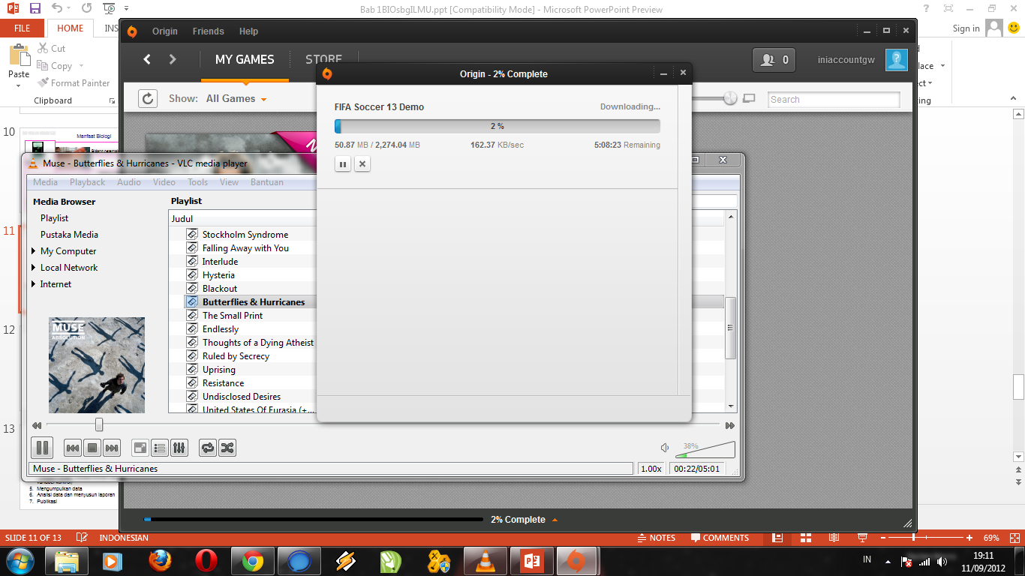The image size is (1025, 576).
Task: Open the PowerPoint FILE tab
Action: pos(23,28)
